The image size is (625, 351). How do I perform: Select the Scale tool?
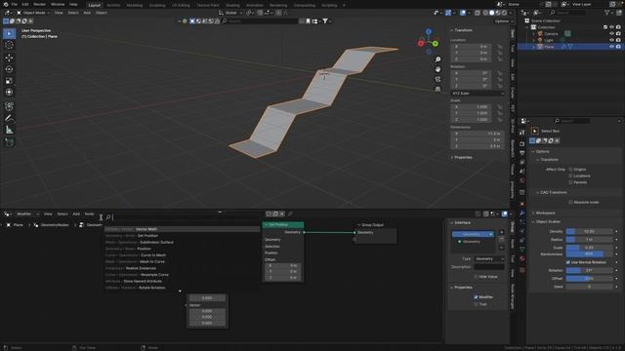point(9,81)
